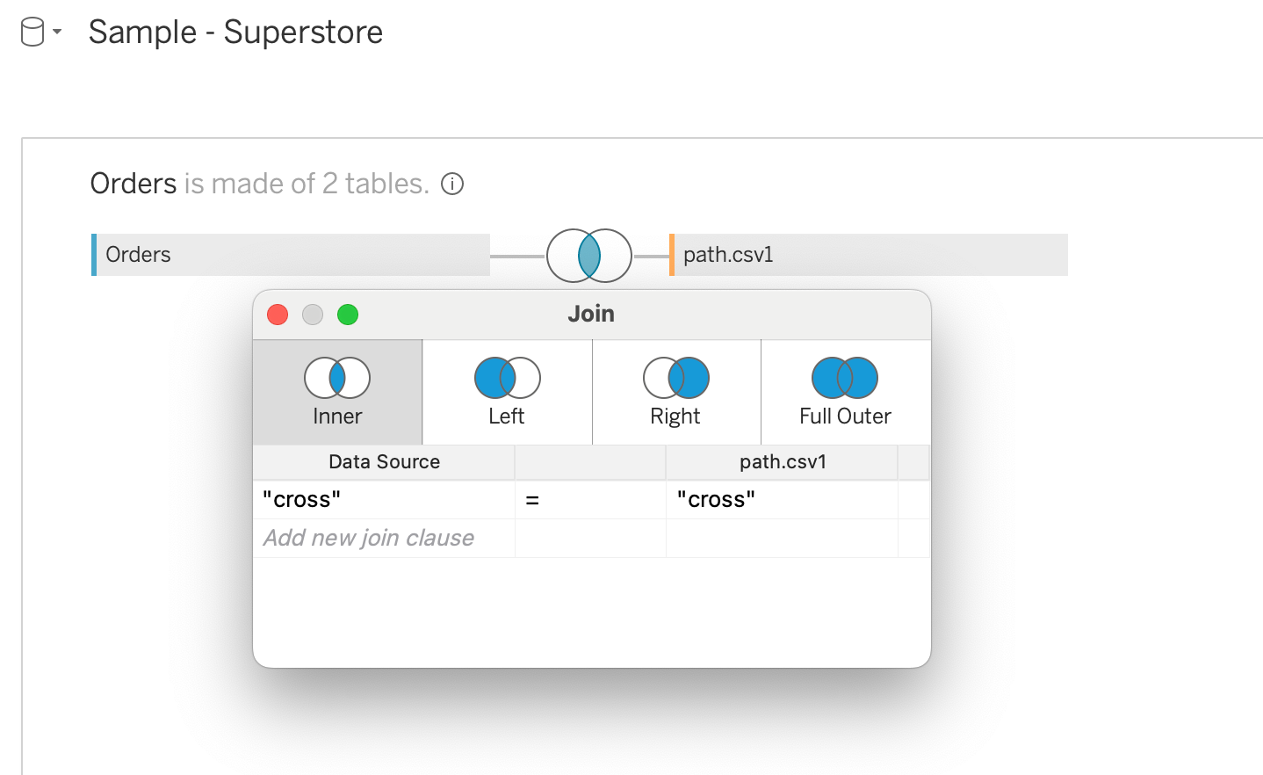Select the Inner join type
Image resolution: width=1263 pixels, height=775 pixels.
pyautogui.click(x=337, y=392)
